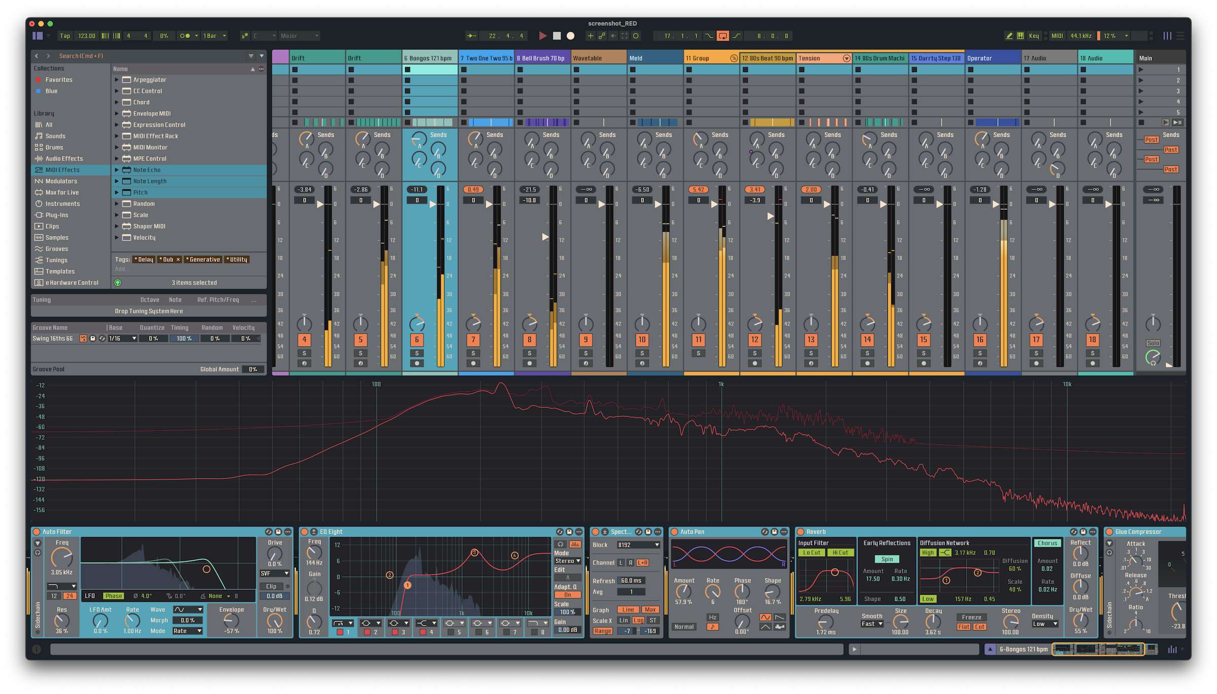The height and width of the screenshot is (694, 1217).
Task: Toggle the metronome button
Action: [185, 36]
